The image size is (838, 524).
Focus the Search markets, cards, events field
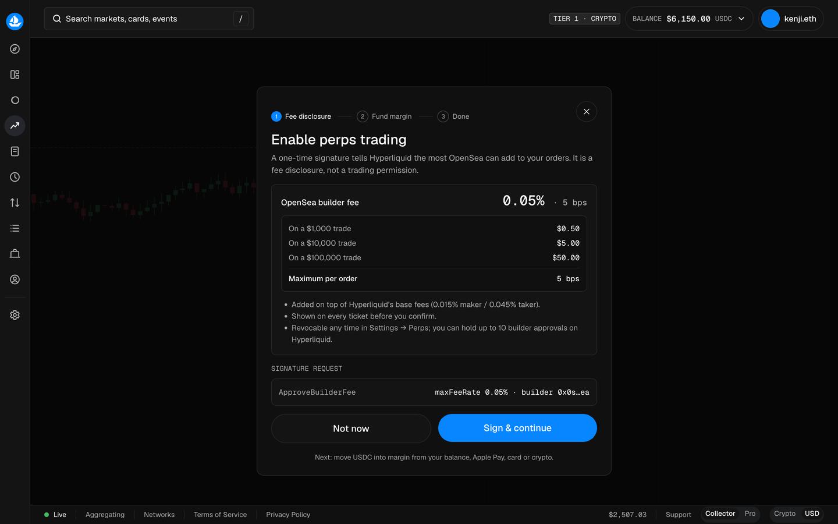pyautogui.click(x=149, y=19)
